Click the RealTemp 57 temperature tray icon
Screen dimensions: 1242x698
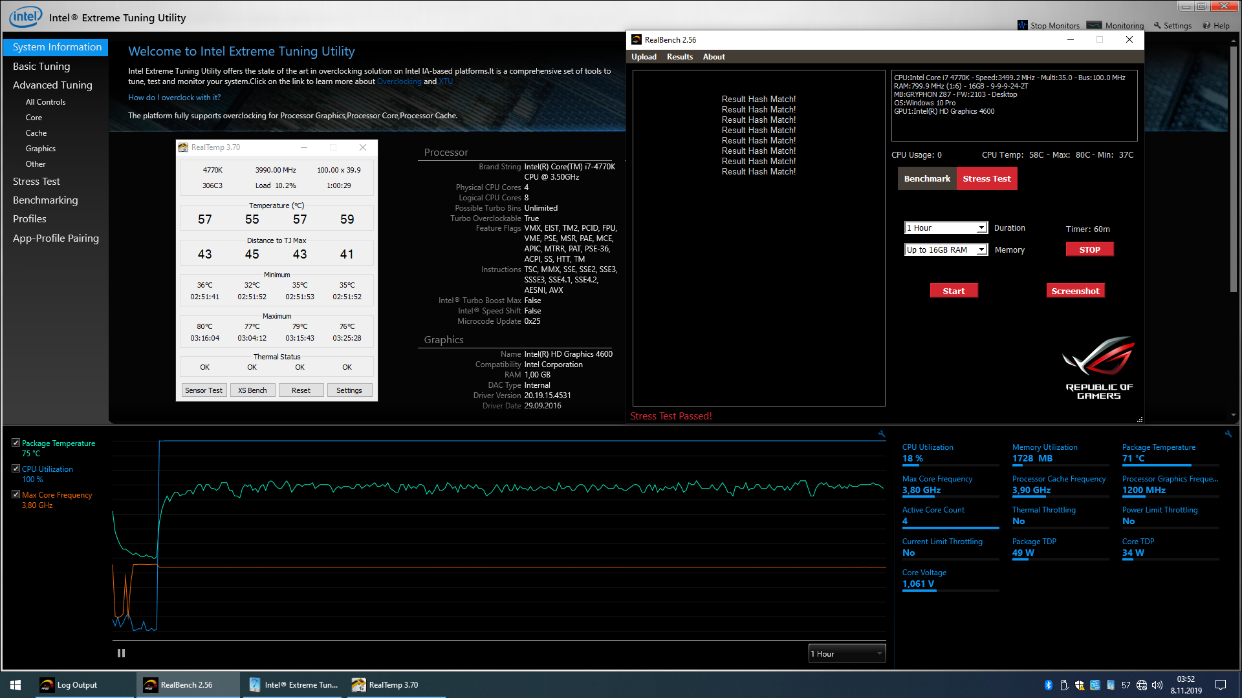(x=1126, y=685)
